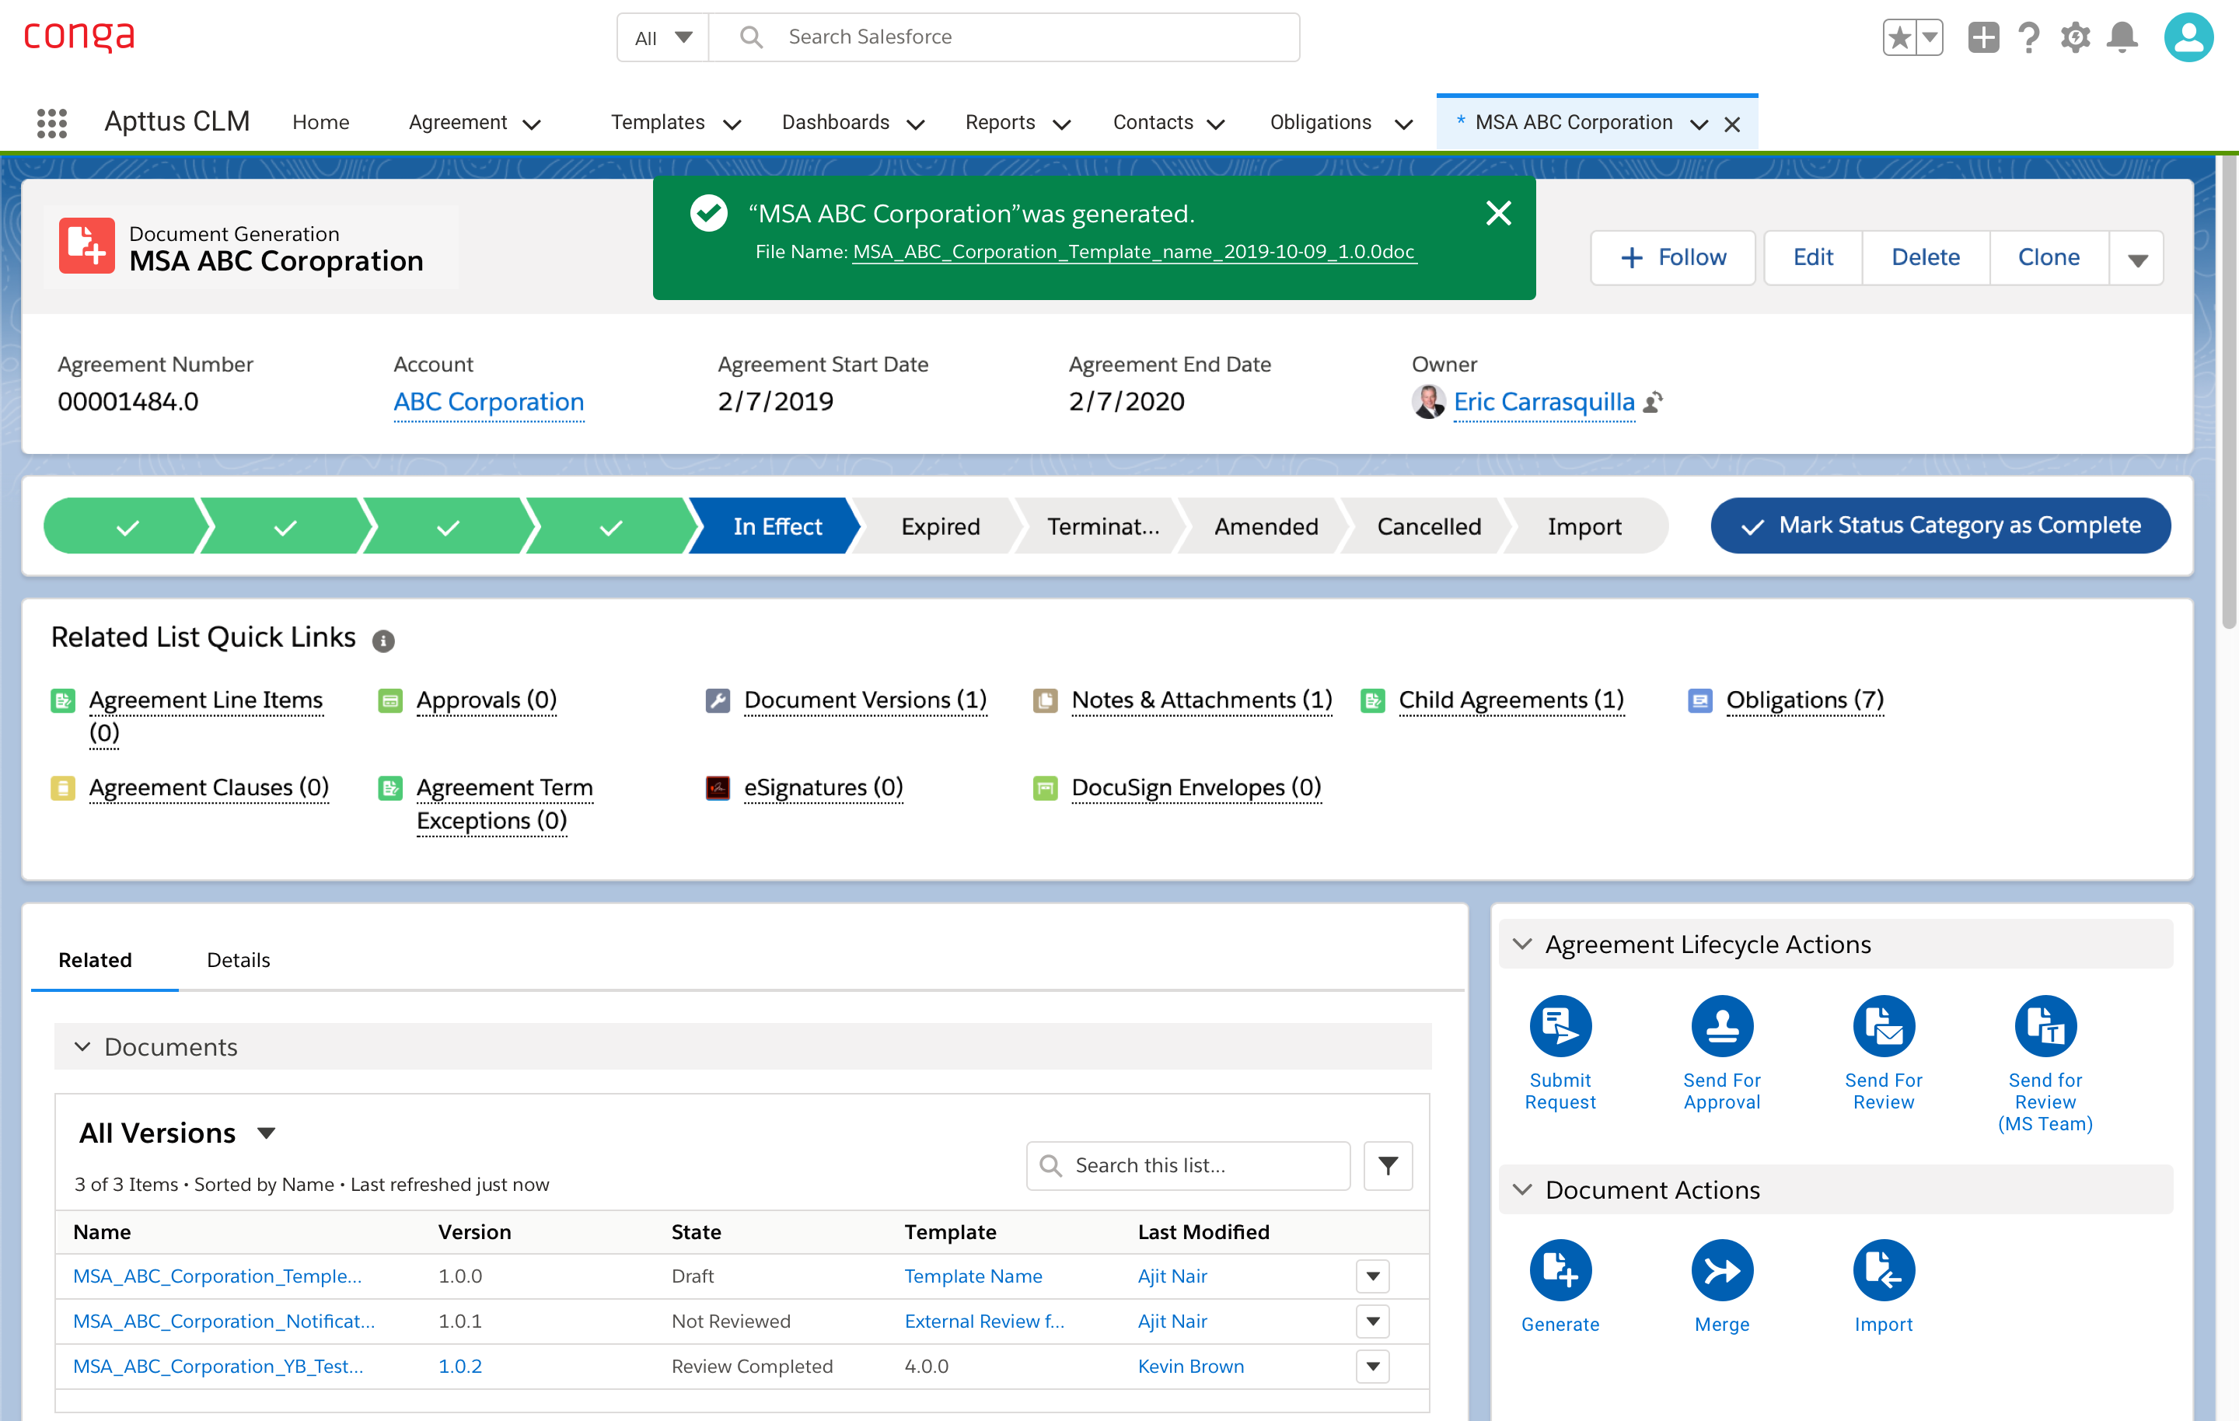
Task: Open the notifications bell icon
Action: [2122, 37]
